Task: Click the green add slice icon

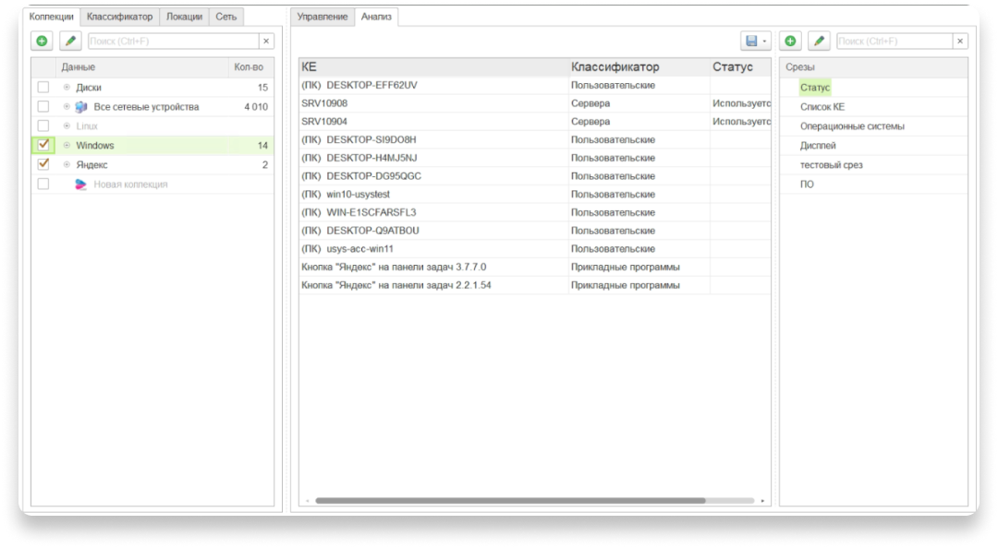Action: coord(790,41)
